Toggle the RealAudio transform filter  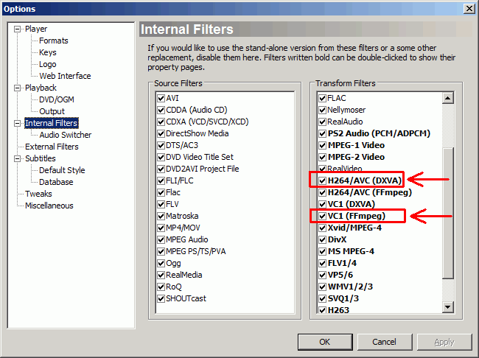click(x=322, y=122)
